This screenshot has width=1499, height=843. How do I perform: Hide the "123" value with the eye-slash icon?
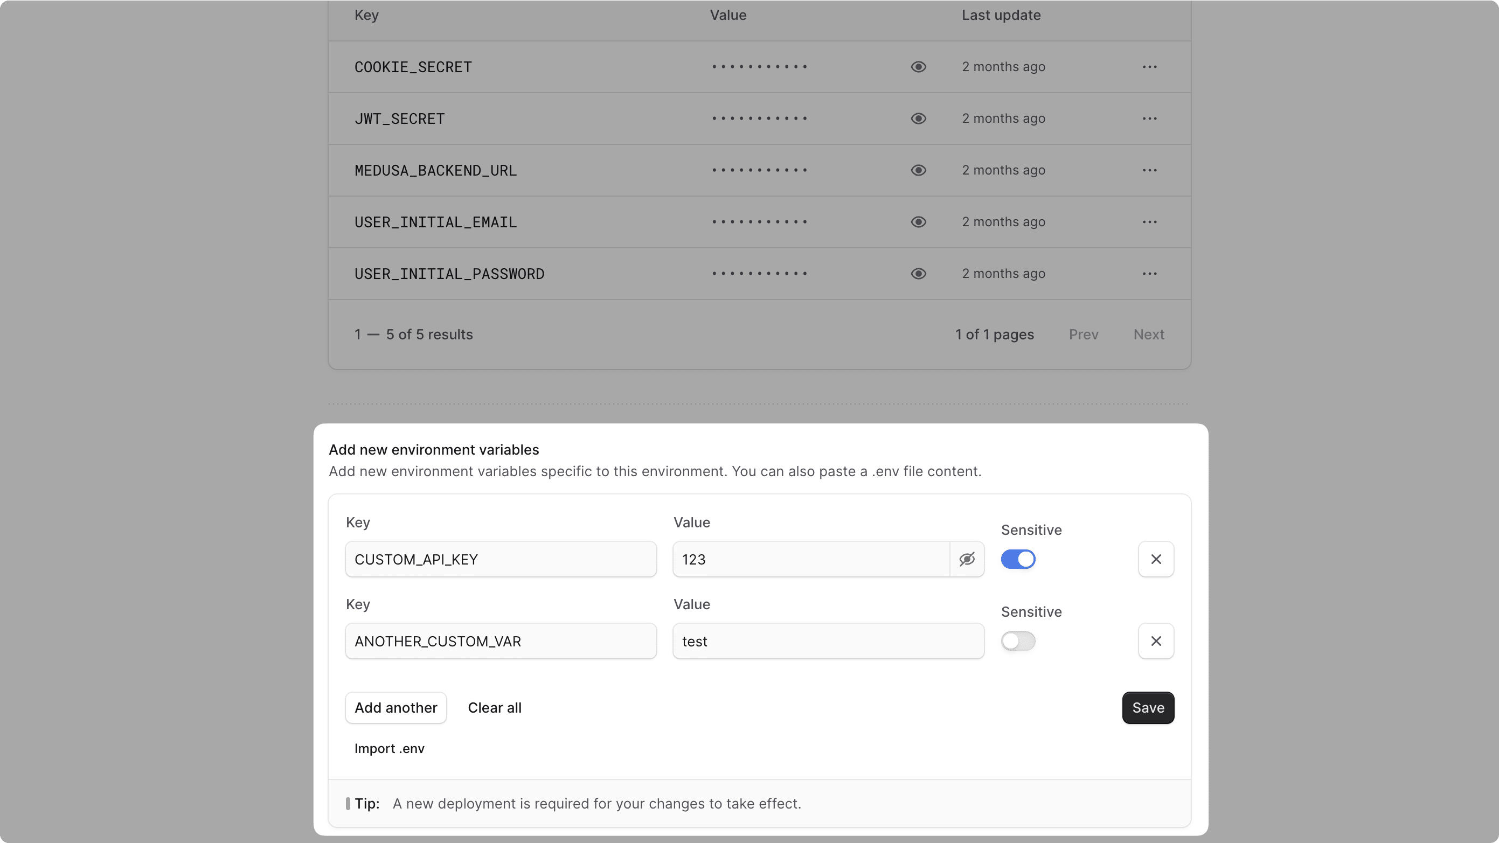pyautogui.click(x=967, y=559)
